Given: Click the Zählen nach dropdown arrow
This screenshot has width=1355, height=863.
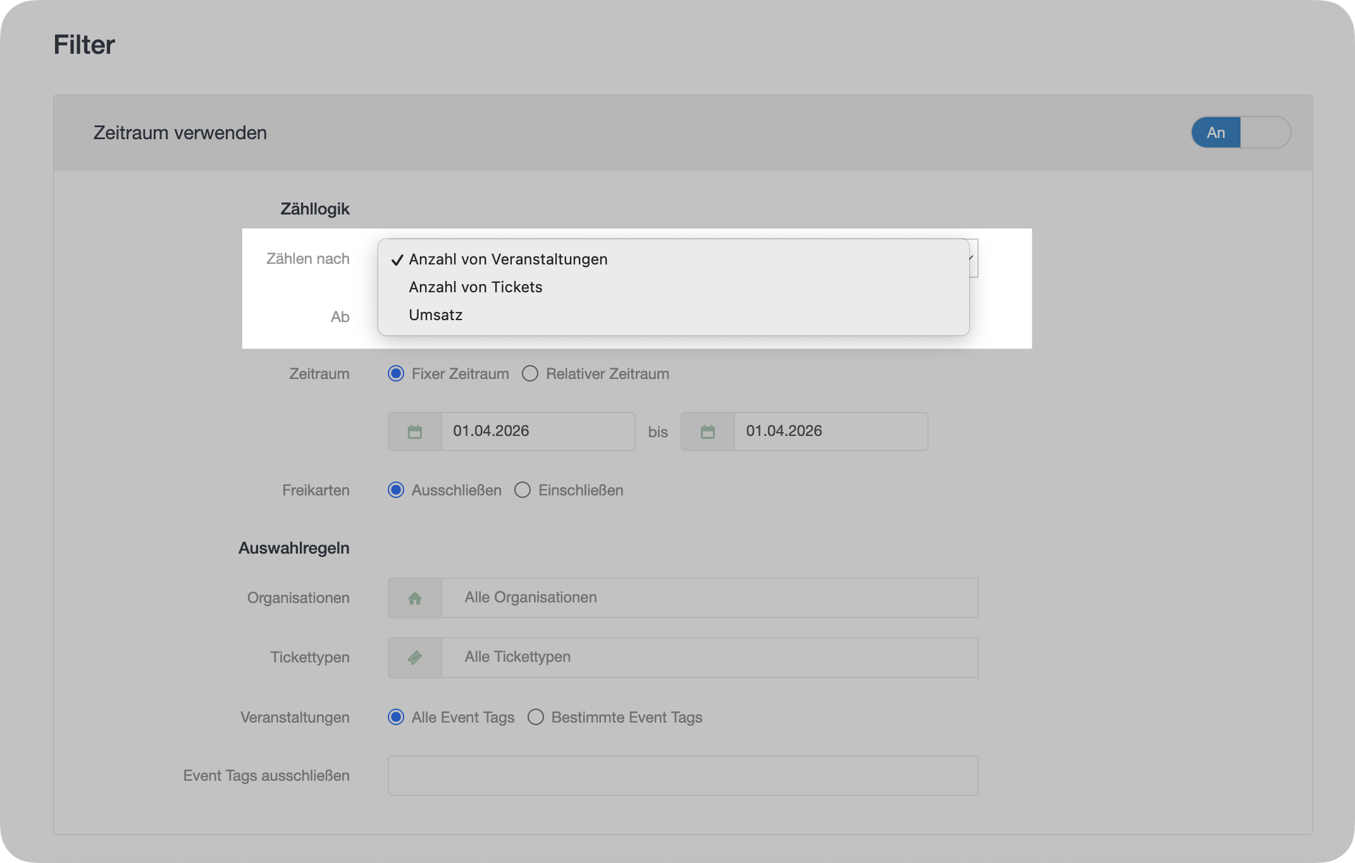Looking at the screenshot, I should (x=973, y=258).
